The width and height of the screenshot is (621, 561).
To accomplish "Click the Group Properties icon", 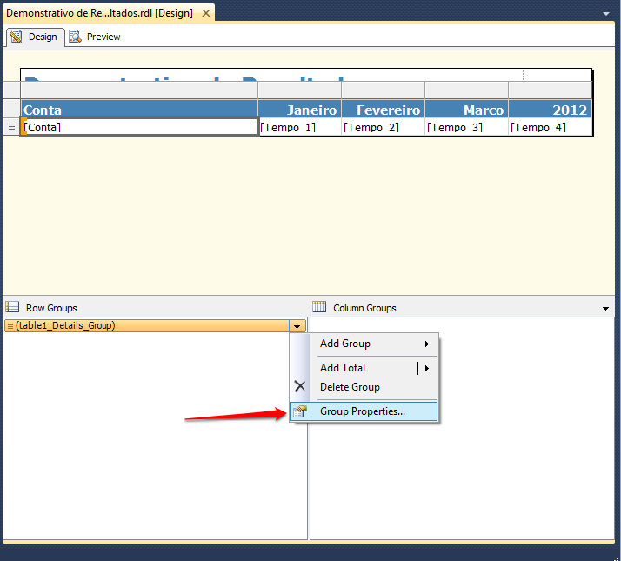I will click(x=300, y=411).
